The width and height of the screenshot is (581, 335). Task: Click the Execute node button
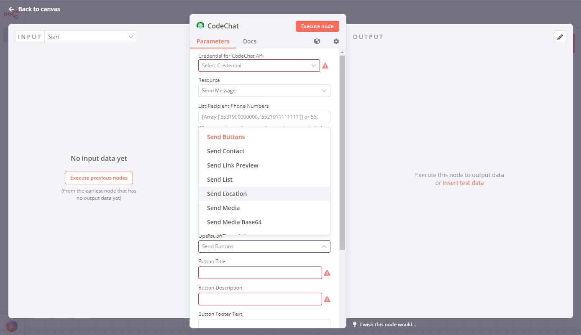pos(317,26)
